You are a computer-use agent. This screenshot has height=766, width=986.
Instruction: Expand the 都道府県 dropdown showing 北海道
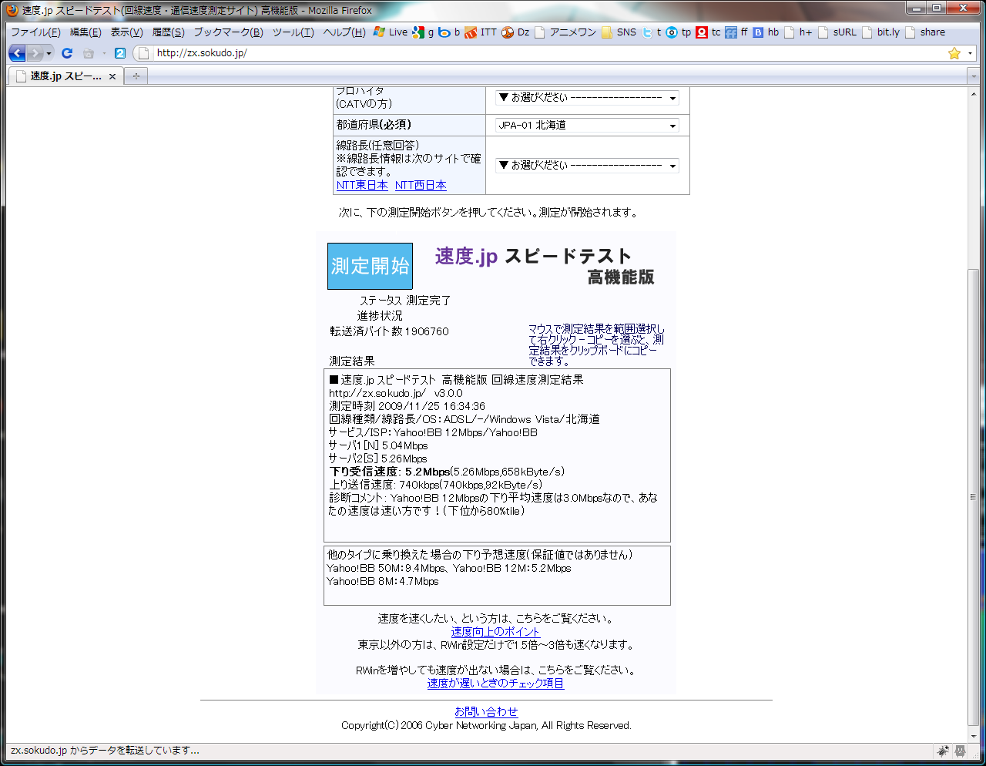(x=587, y=125)
